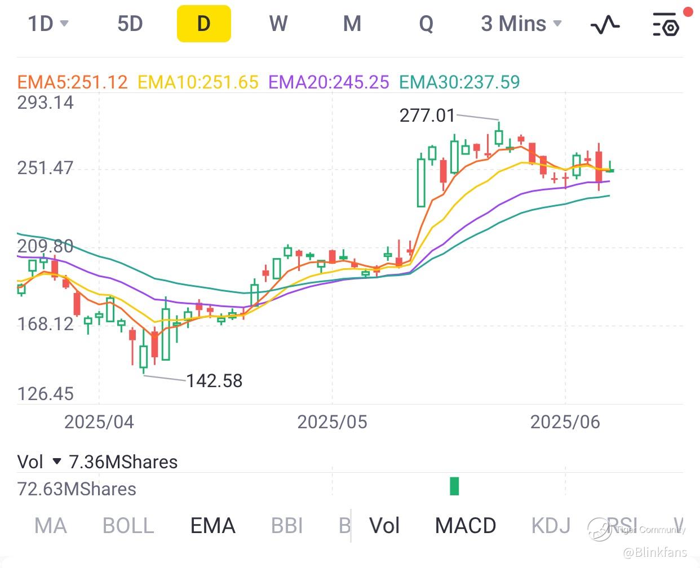Toggle the MACD sub-chart indicator
The image size is (700, 568).
pos(466,526)
